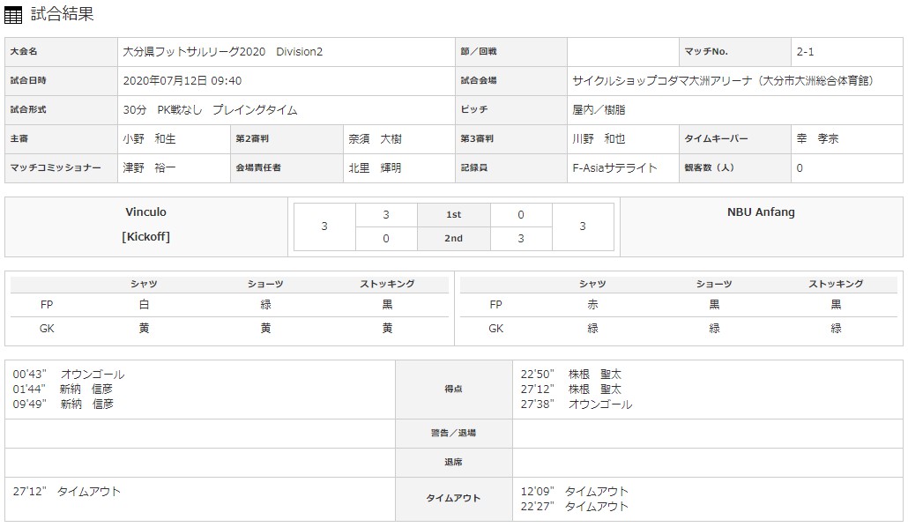Click the Vinculo team name
The height and width of the screenshot is (527, 908).
click(146, 212)
